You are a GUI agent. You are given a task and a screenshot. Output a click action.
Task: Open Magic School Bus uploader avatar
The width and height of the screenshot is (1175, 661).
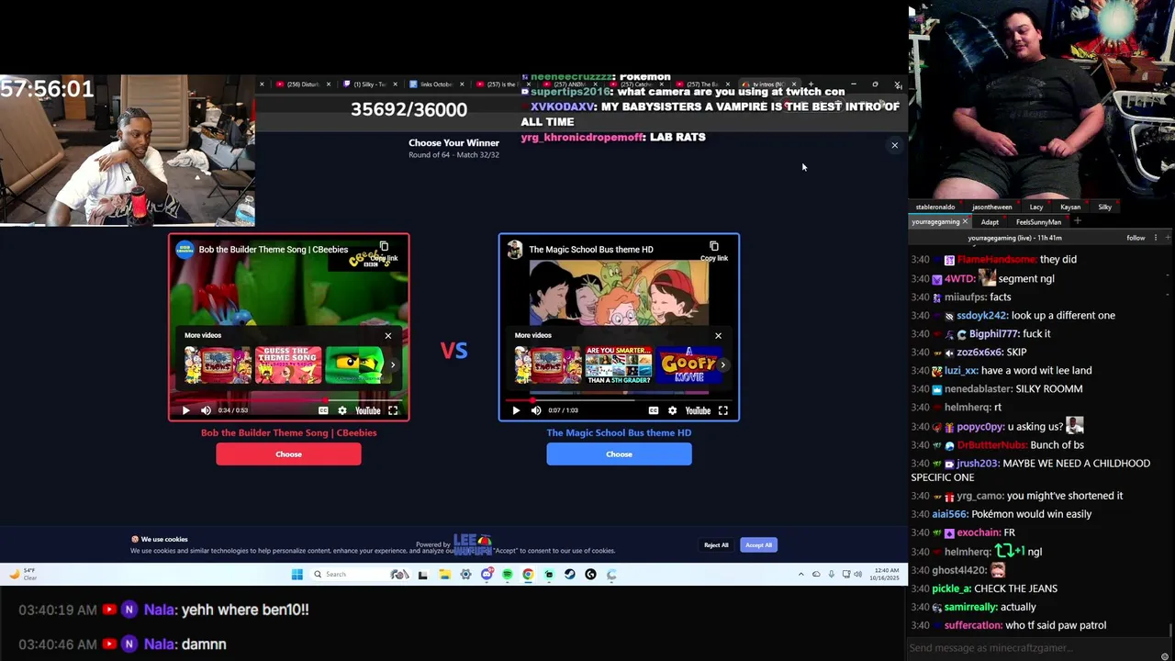(515, 250)
